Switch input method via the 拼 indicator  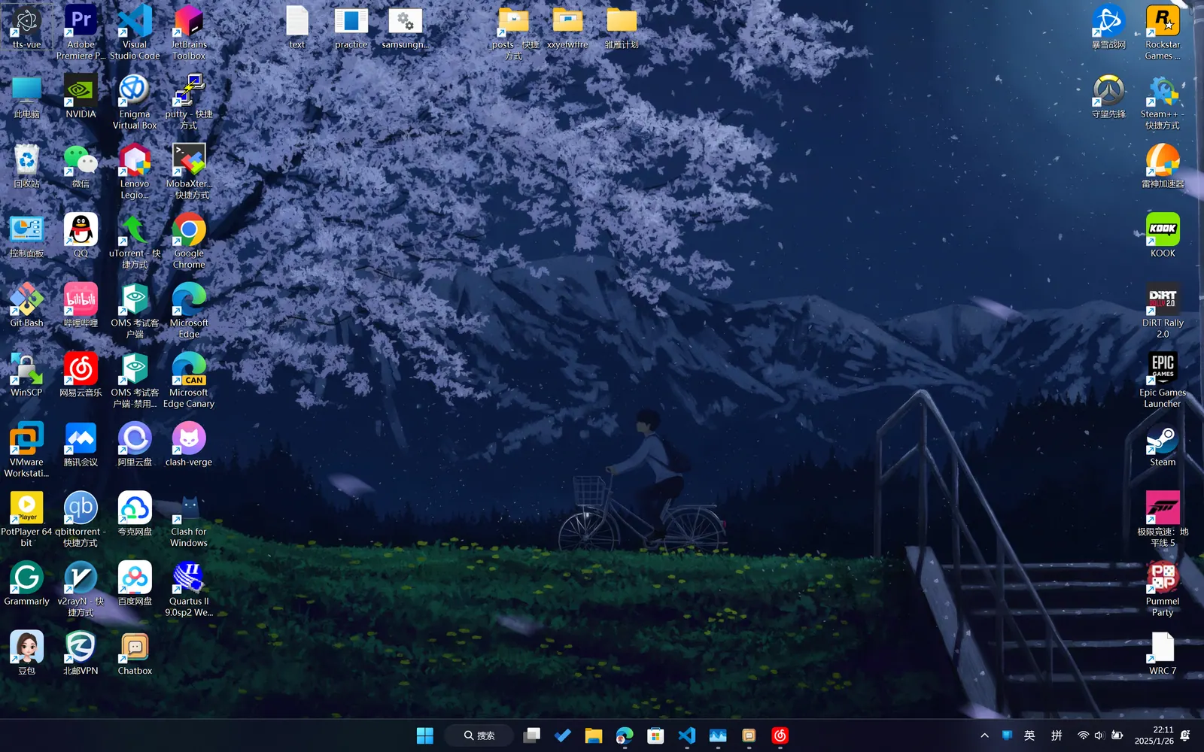click(1055, 735)
